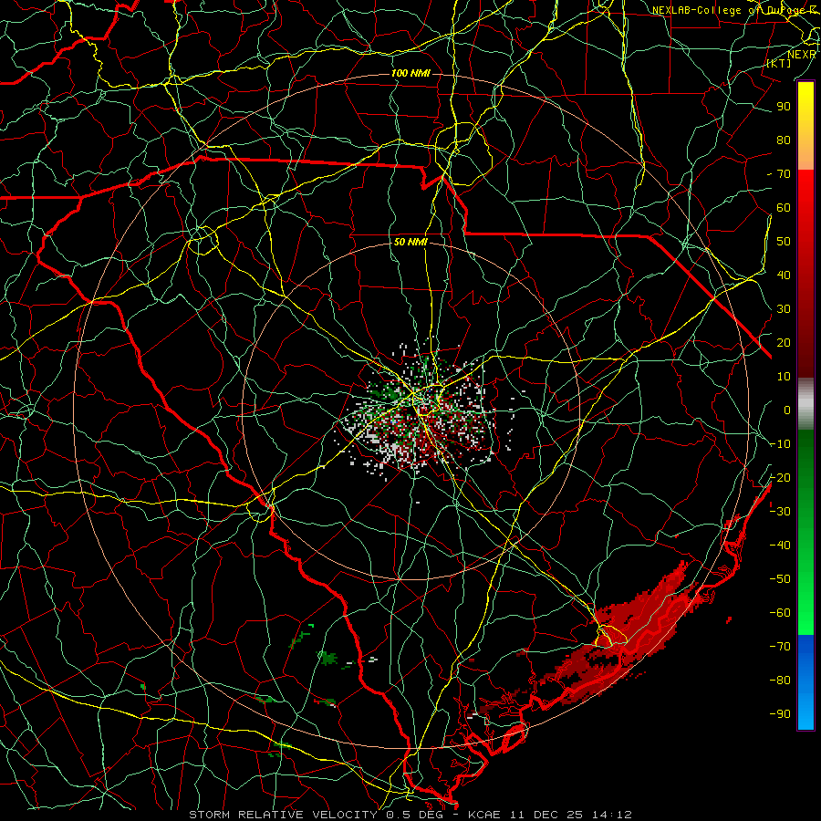
Task: Select the 80 value on the velocity scale
Action: coord(784,140)
